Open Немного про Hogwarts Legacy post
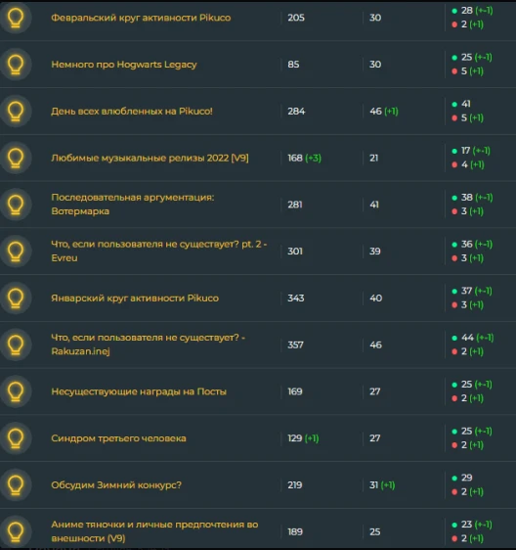 pyautogui.click(x=124, y=65)
